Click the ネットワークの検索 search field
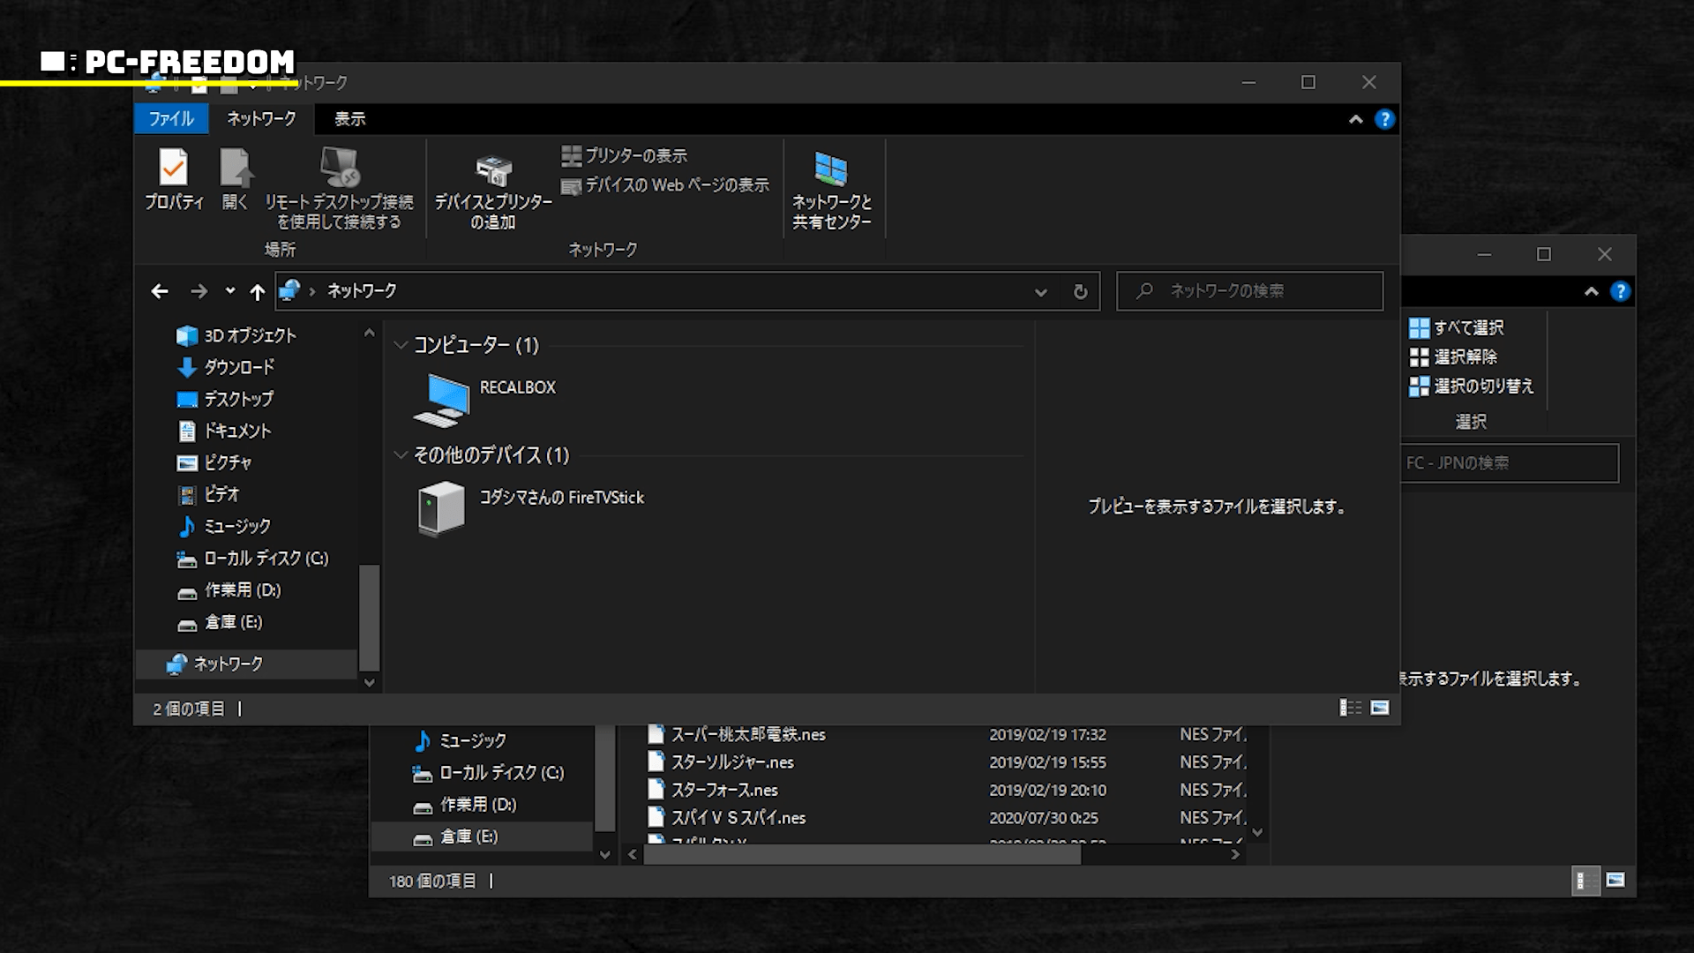 [x=1248, y=291]
